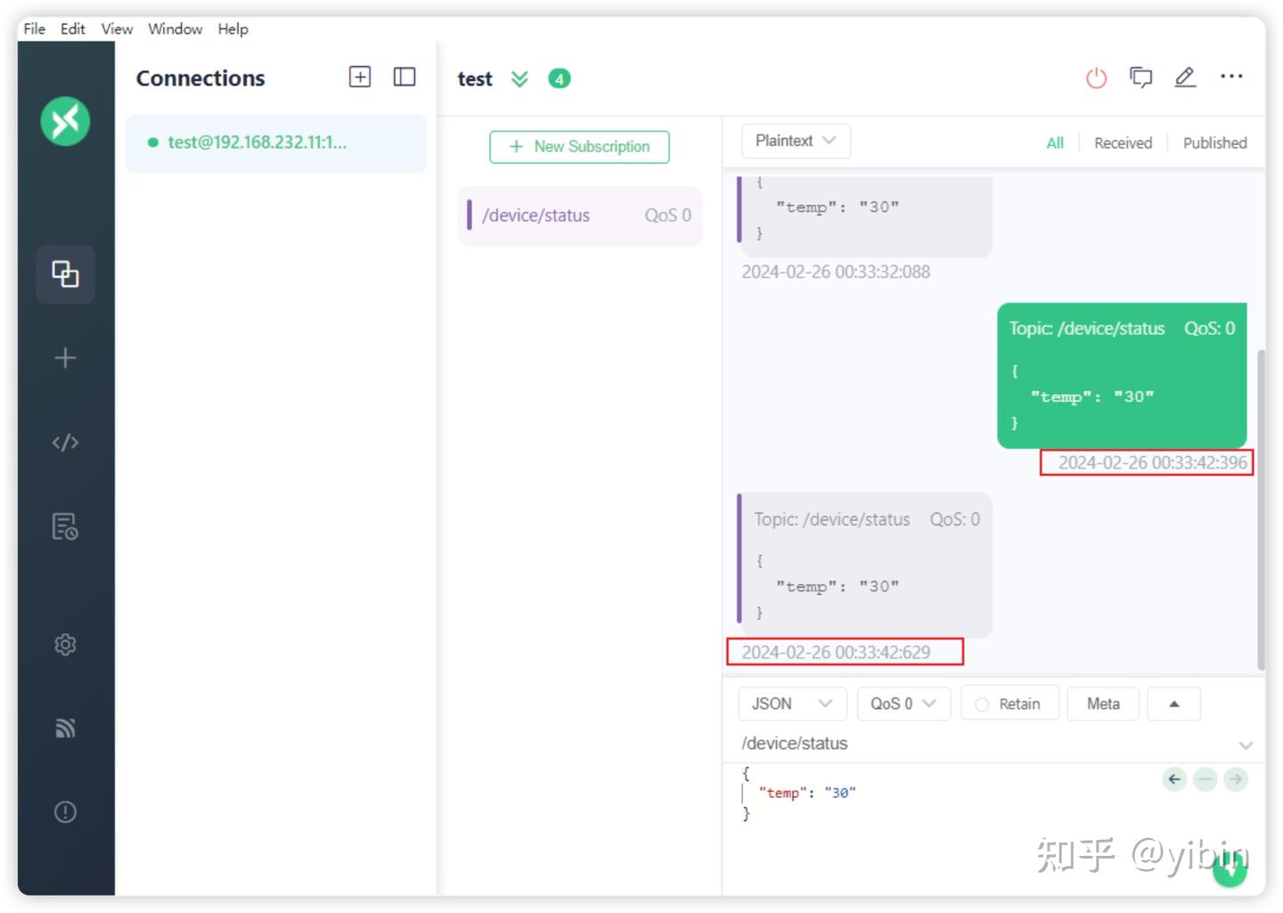Click the /device/status topic input field
1283x913 pixels.
(x=980, y=744)
